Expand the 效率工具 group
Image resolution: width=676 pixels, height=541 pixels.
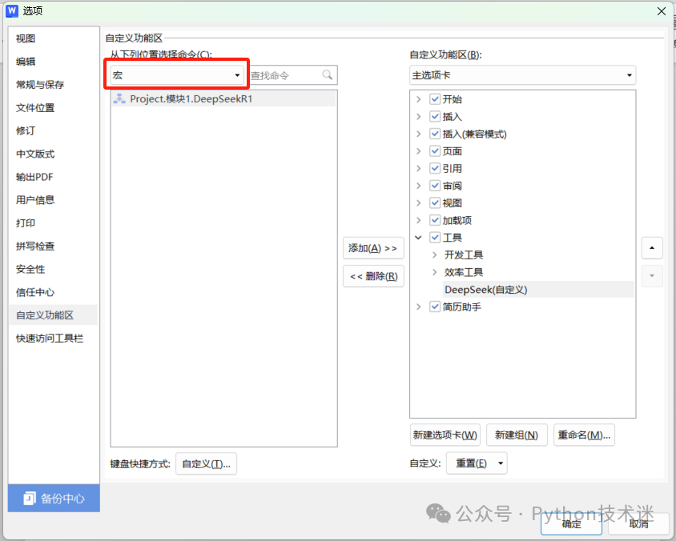[435, 272]
